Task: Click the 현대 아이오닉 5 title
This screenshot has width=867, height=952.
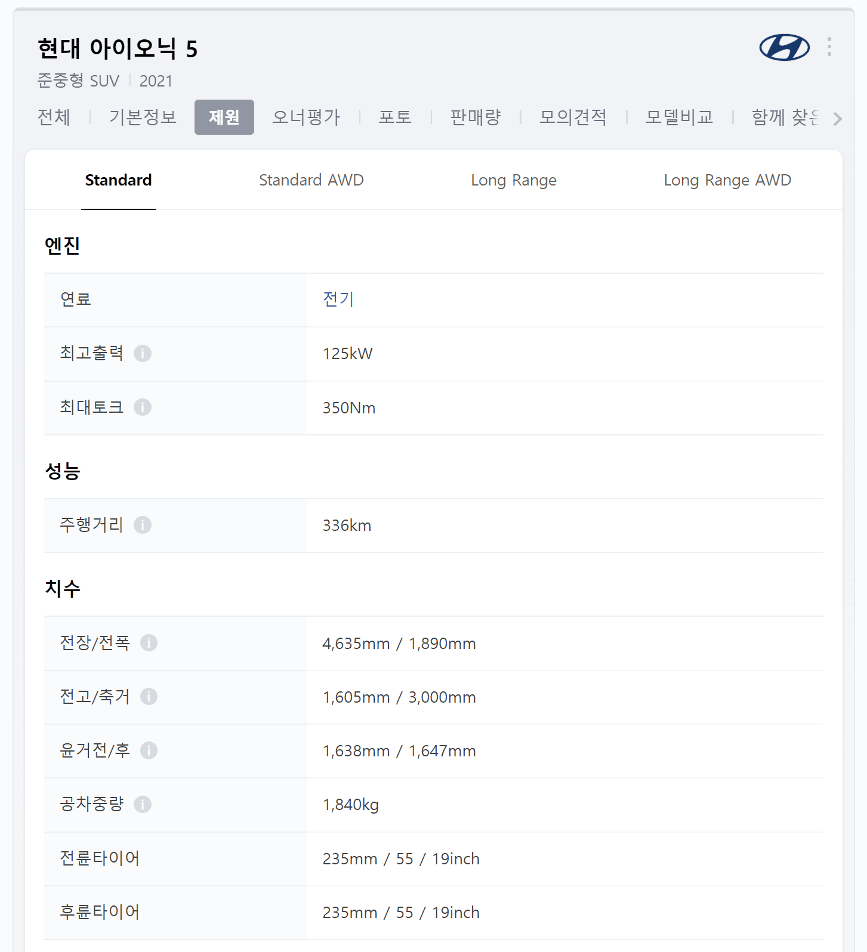Action: pyautogui.click(x=118, y=49)
